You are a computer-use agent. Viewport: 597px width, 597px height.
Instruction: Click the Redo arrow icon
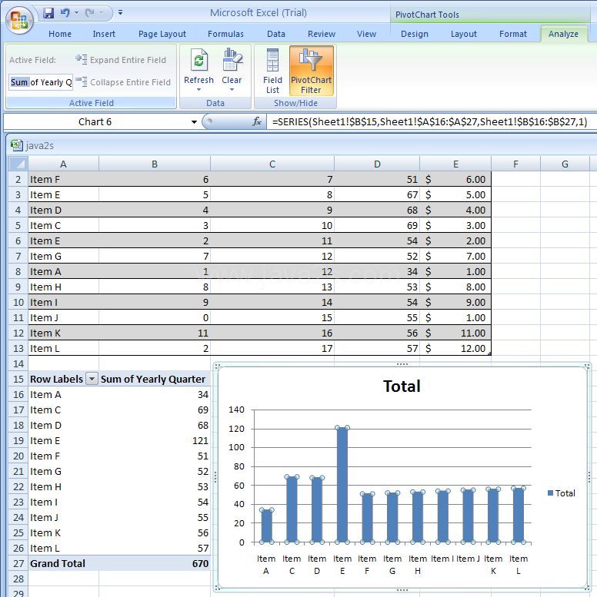click(89, 13)
